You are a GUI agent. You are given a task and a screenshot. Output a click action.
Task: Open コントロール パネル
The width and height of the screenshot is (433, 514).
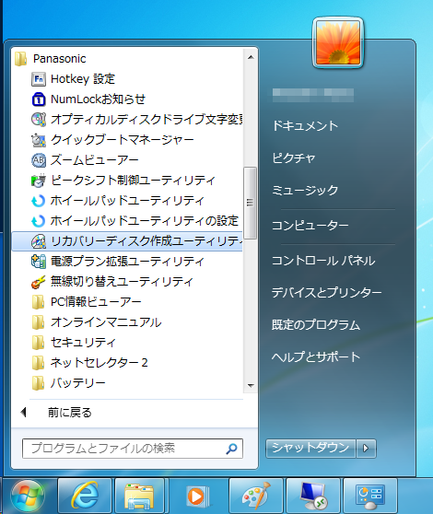323,261
